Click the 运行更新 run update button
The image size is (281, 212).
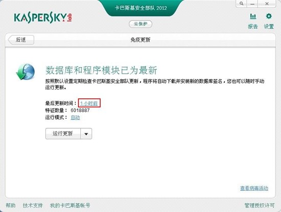pyautogui.click(x=63, y=134)
